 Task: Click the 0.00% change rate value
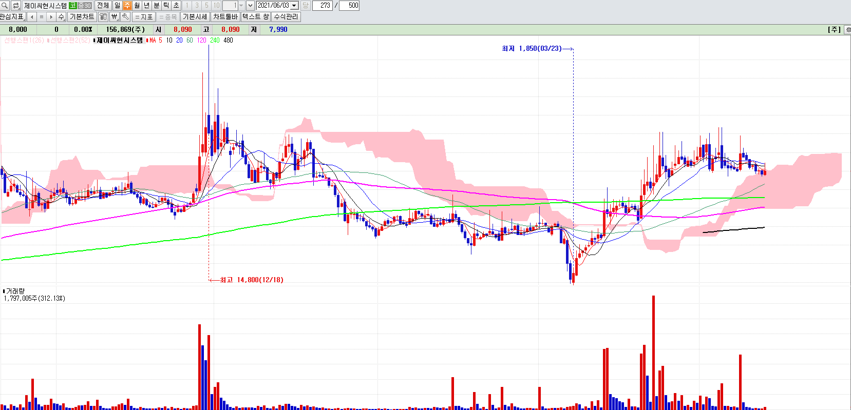pyautogui.click(x=83, y=29)
